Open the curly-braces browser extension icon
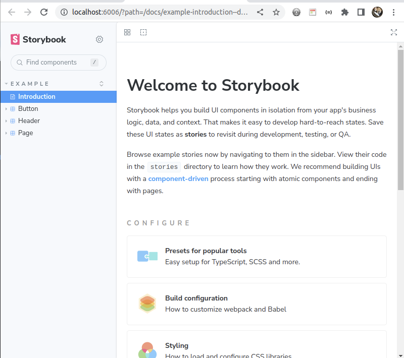The width and height of the screenshot is (404, 358). click(x=329, y=12)
